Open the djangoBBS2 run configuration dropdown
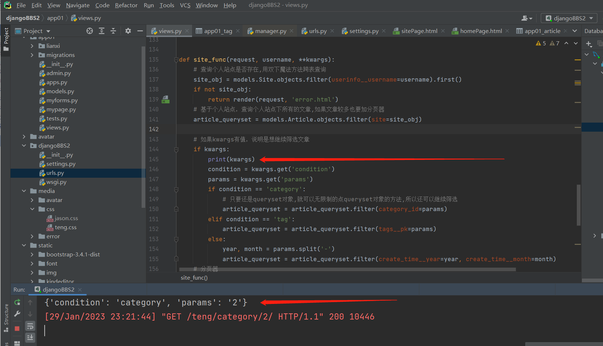 (569, 18)
